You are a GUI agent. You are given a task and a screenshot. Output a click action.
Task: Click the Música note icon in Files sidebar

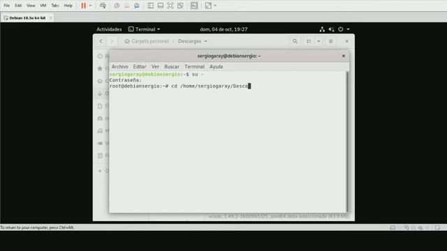100,131
